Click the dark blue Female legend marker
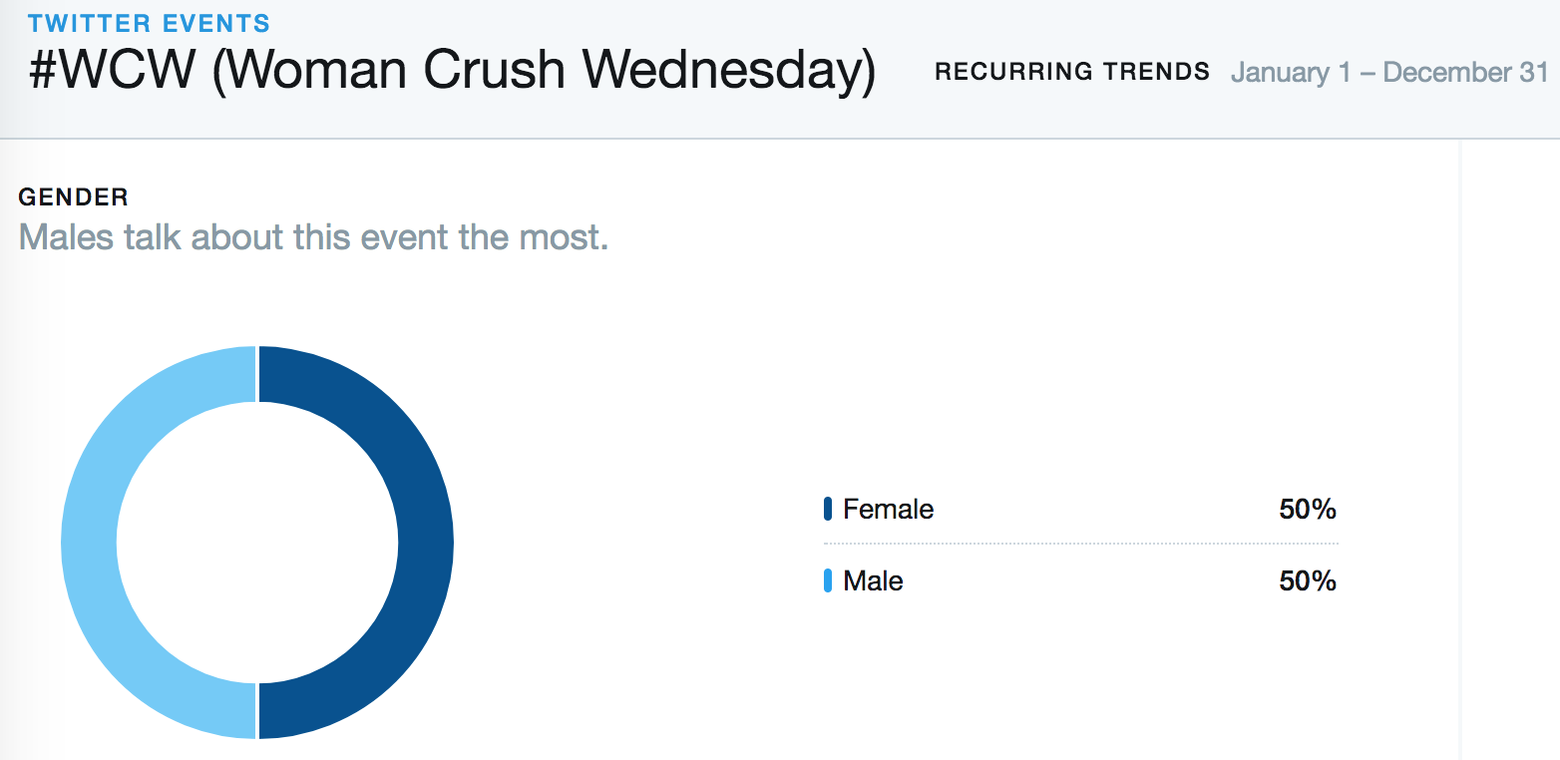 [828, 509]
